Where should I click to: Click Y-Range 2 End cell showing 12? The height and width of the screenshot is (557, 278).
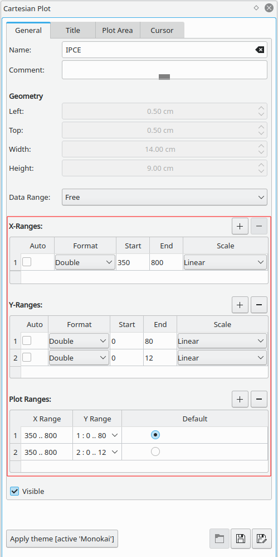coord(160,358)
